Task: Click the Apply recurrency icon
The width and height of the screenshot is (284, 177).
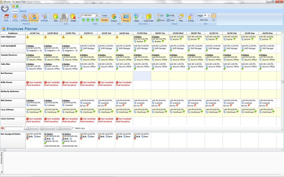Action: coord(137,18)
